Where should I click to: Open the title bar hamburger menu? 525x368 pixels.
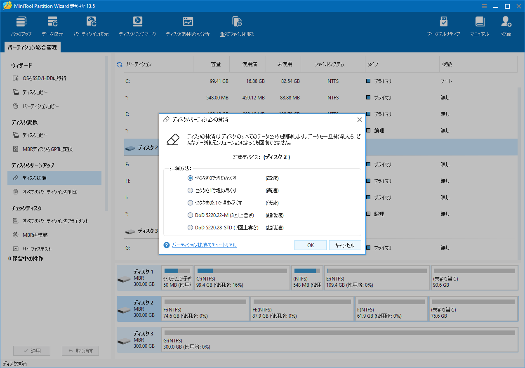[483, 6]
